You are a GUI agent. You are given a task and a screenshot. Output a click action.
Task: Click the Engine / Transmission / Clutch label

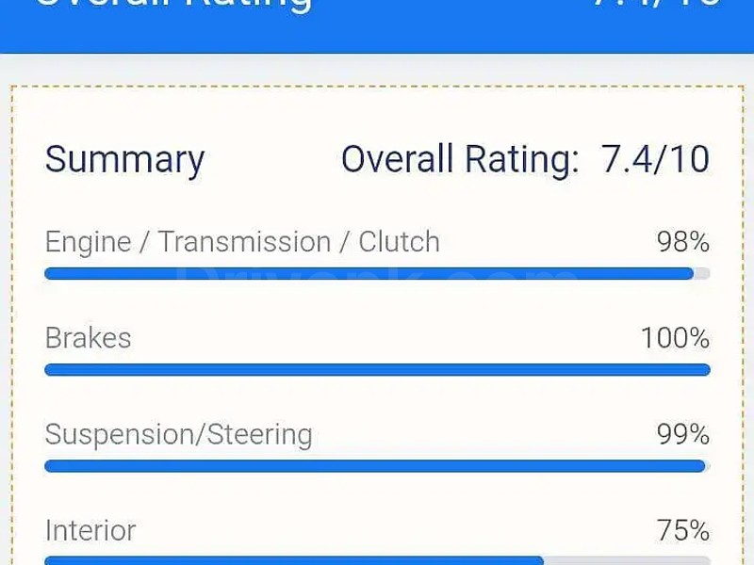click(x=242, y=242)
